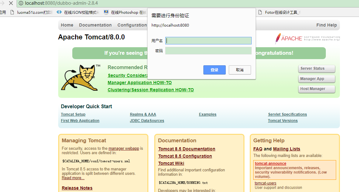The image size is (359, 192).
Task: Click the Apache Tomcat/8.0.0 heading
Action: 91,37
